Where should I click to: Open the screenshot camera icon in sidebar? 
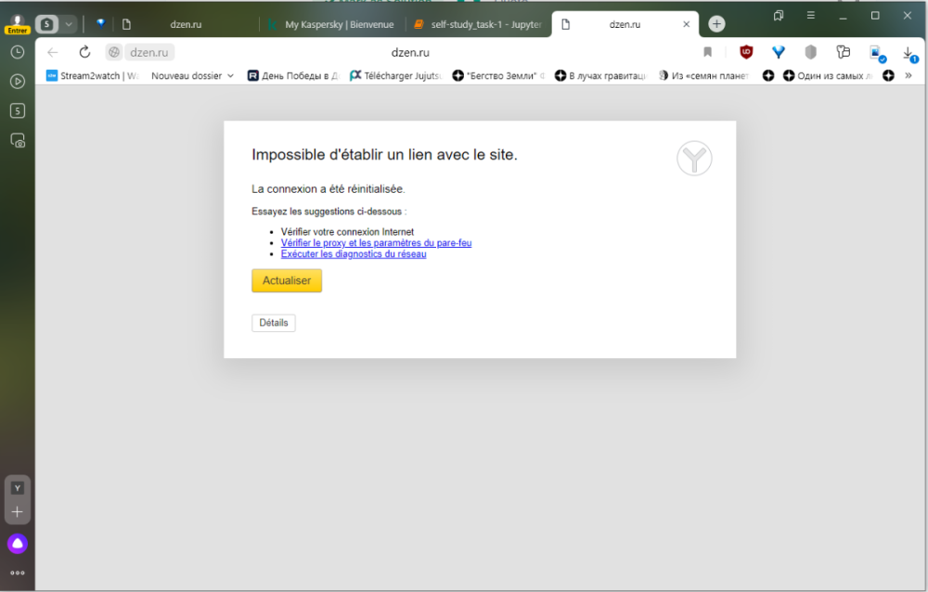18,140
